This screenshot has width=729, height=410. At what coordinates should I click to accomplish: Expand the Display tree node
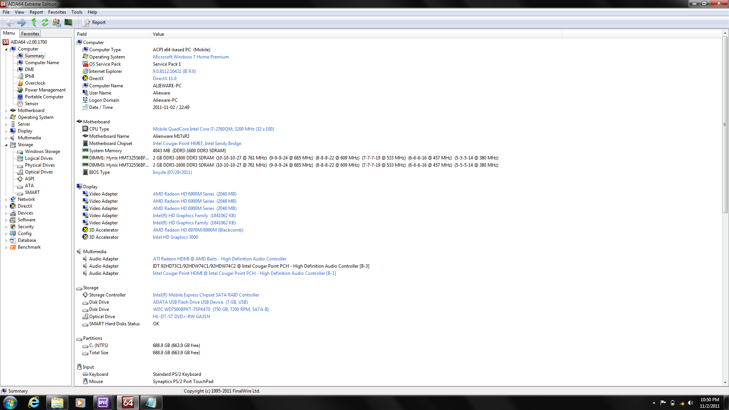6,131
